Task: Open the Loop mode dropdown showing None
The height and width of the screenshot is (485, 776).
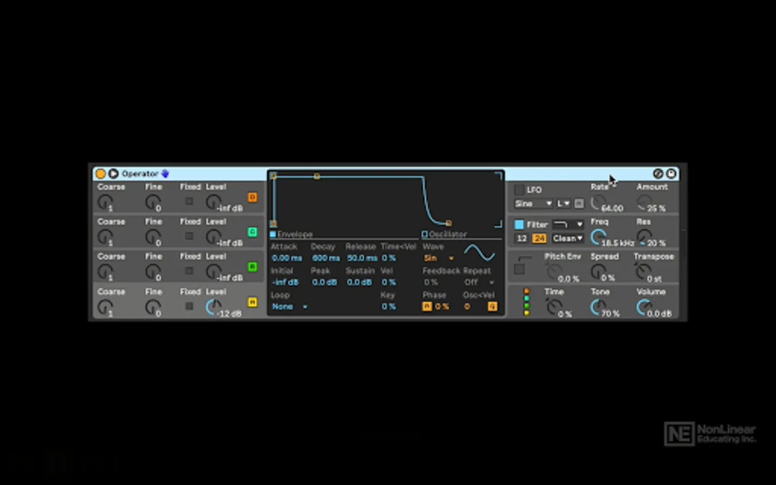Action: (x=289, y=307)
